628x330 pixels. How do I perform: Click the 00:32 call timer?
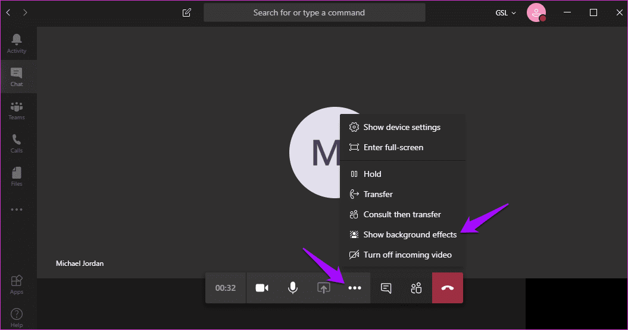226,288
